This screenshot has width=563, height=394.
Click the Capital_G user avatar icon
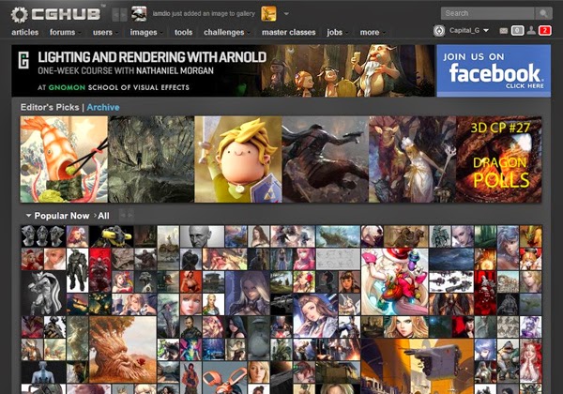[x=439, y=31]
